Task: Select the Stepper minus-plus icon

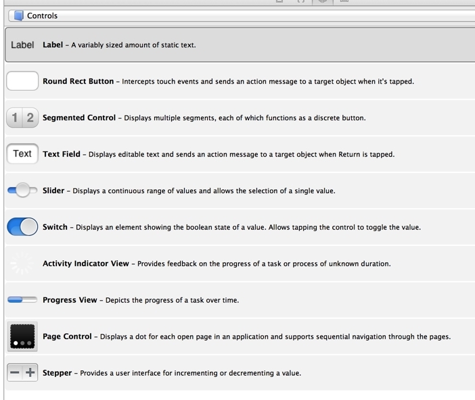Action: coord(22,372)
